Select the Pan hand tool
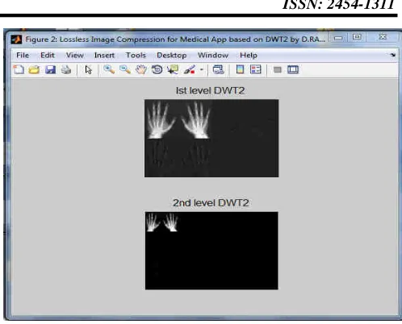Image resolution: width=402 pixels, height=324 pixels. coord(141,70)
